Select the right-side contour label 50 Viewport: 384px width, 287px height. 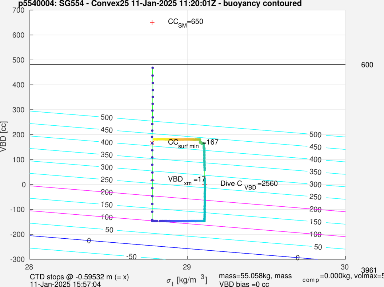click(x=318, y=247)
